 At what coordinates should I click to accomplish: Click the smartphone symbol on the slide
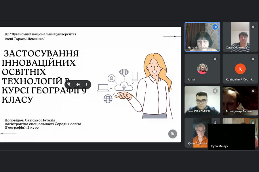(x=135, y=76)
